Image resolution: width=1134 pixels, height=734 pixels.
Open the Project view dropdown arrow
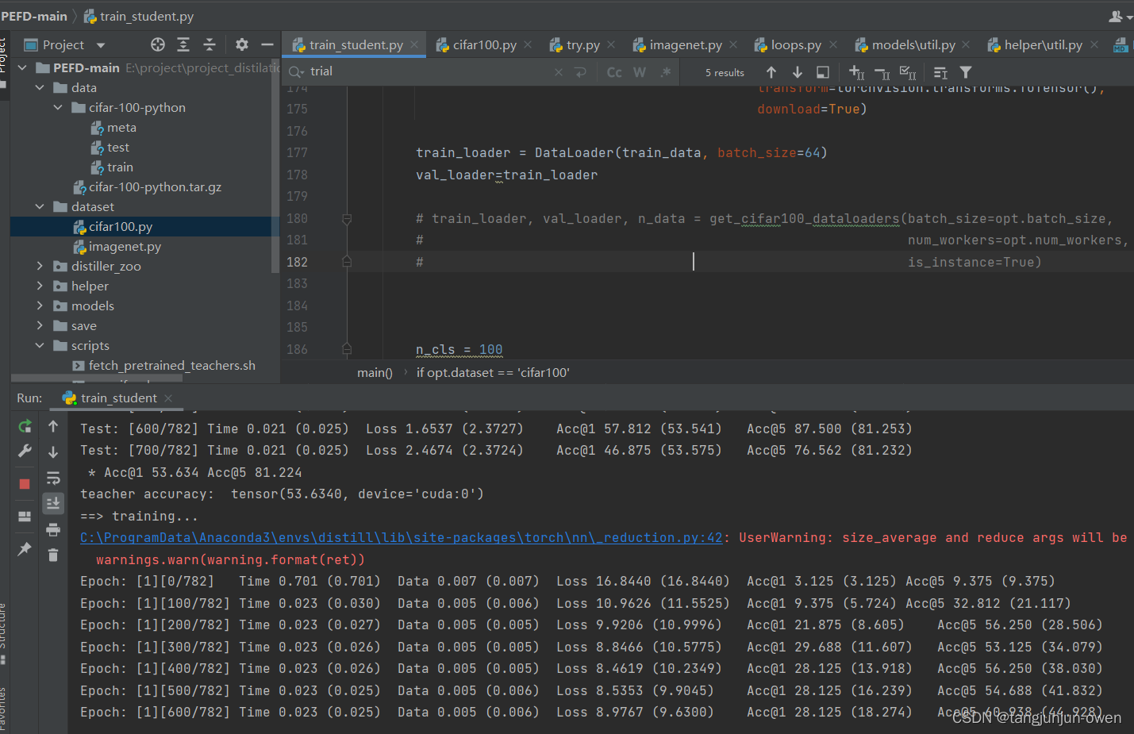[101, 45]
